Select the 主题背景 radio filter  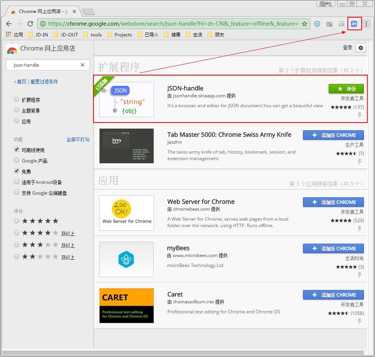(x=16, y=110)
